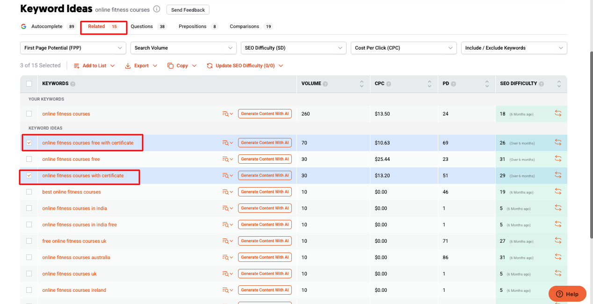Expand search options for online fitness courses australia
This screenshot has width=593, height=304.
click(x=227, y=257)
